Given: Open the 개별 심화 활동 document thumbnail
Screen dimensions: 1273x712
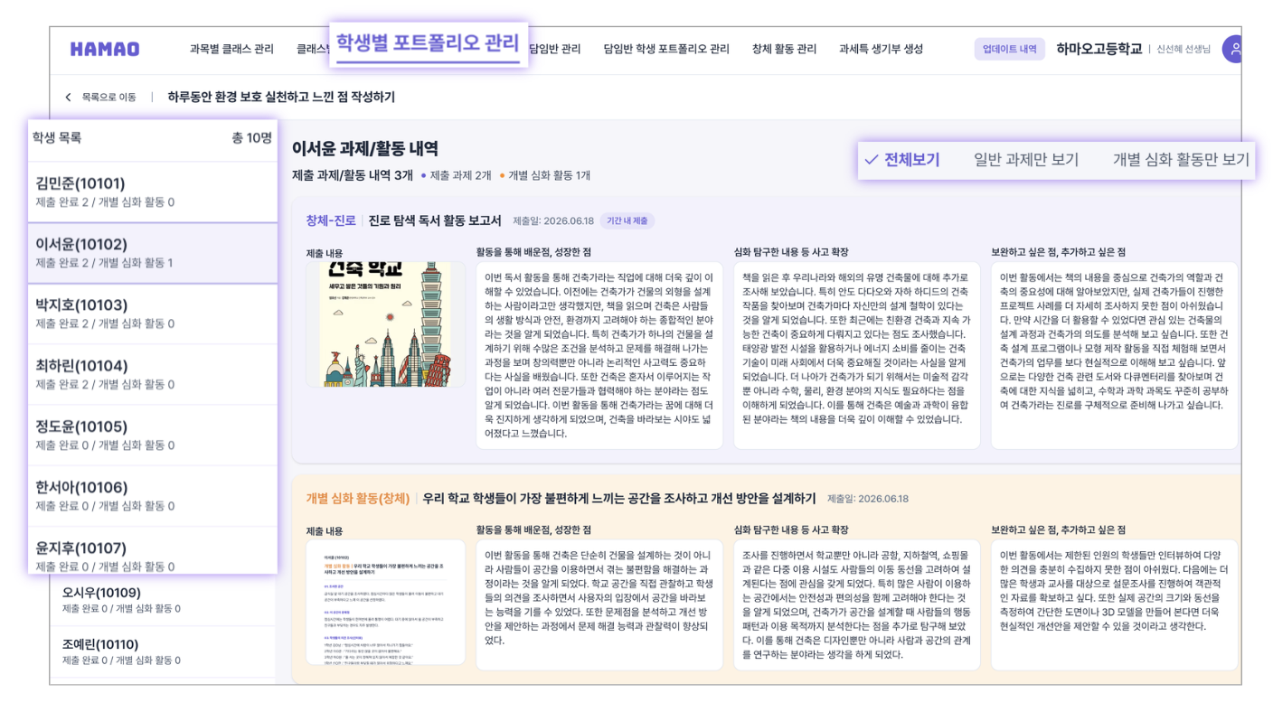Looking at the screenshot, I should click(385, 604).
